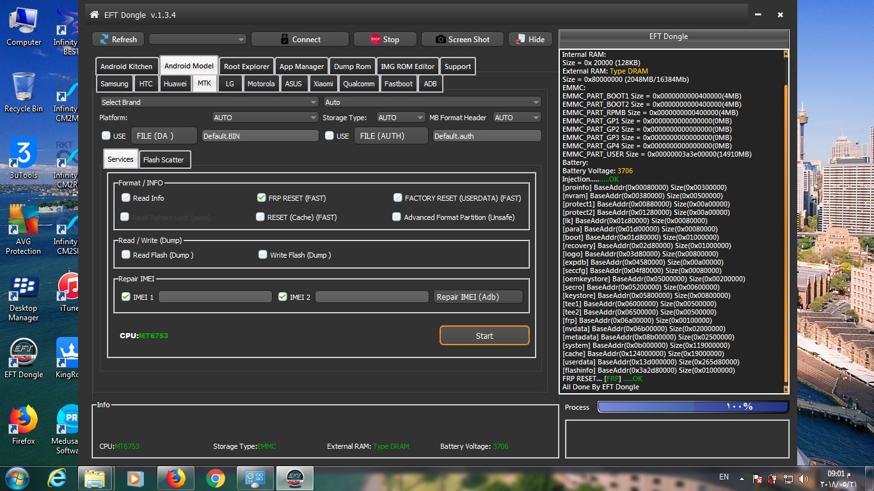Expand the Auto model dropdown
Viewport: 874px width, 491px height.
pyautogui.click(x=432, y=102)
